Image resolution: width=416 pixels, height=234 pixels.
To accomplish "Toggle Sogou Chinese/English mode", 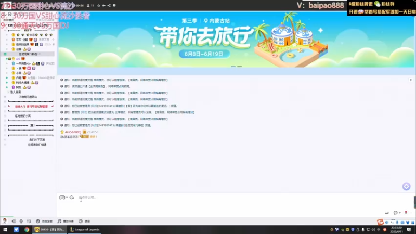I will [x=387, y=223].
